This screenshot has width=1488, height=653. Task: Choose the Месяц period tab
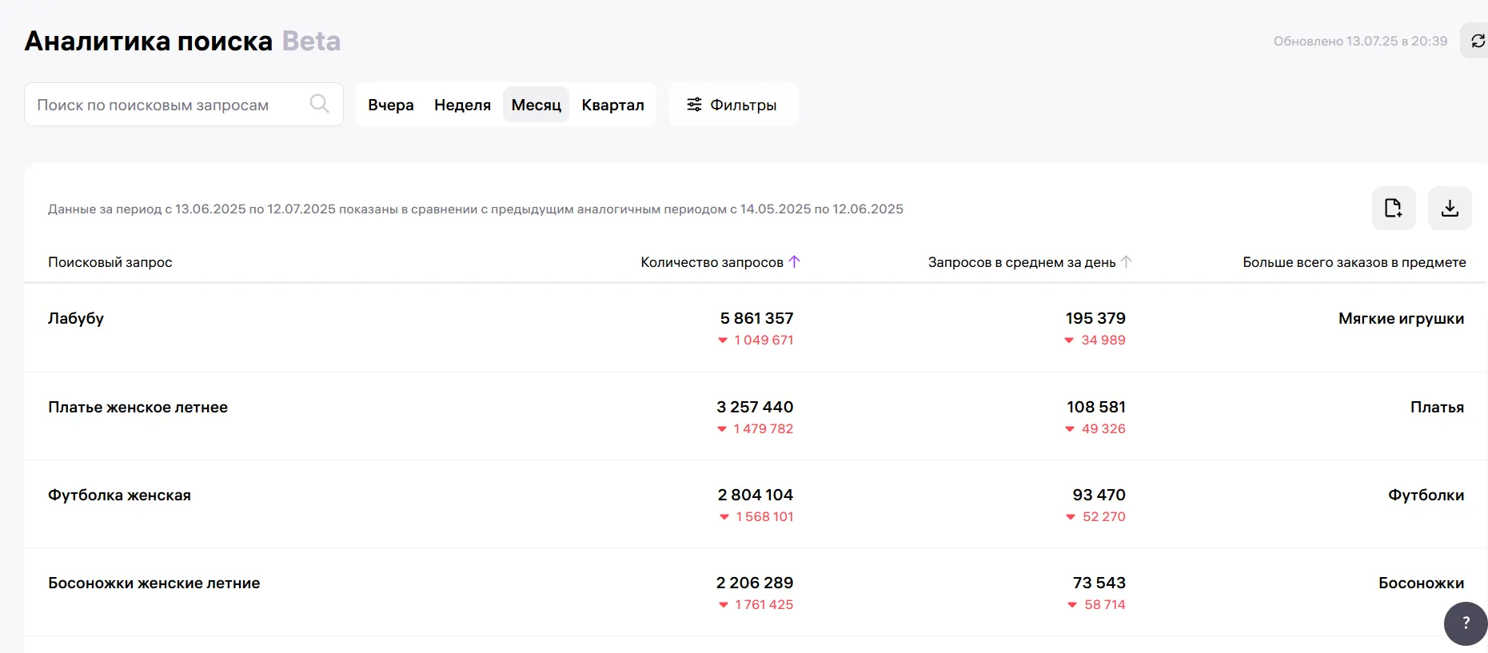click(536, 105)
